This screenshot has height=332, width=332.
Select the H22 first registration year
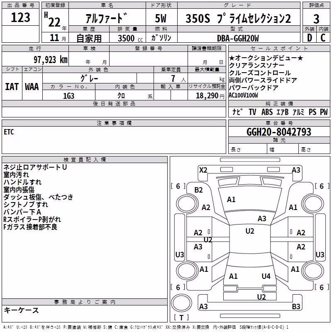coord(53,20)
